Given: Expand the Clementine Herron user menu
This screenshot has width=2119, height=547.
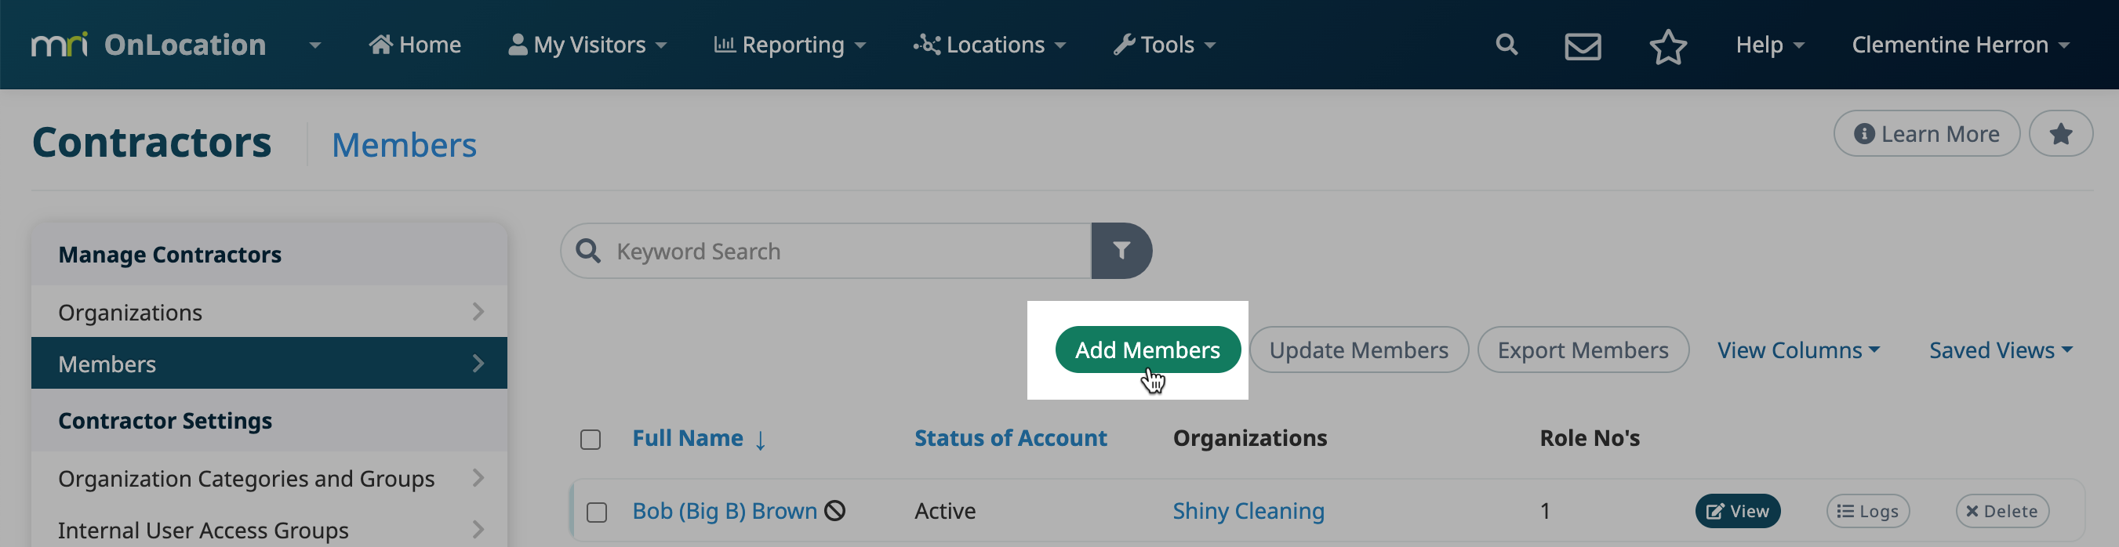Looking at the screenshot, I should [x=1961, y=45].
